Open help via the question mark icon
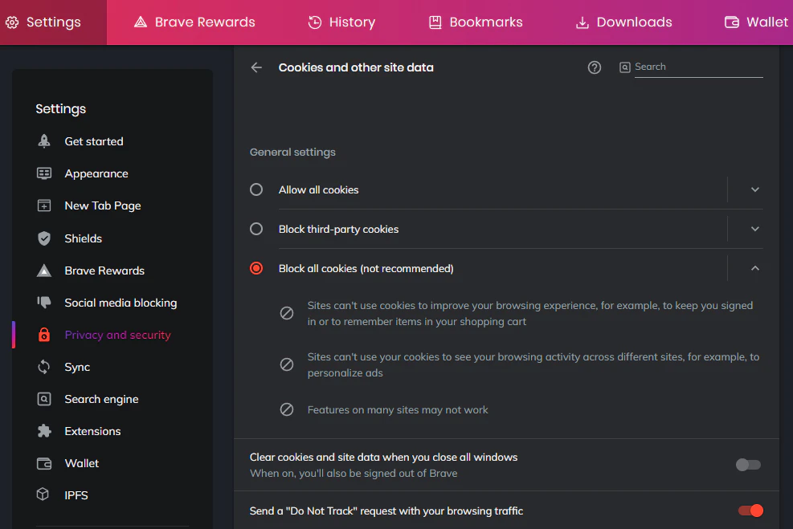This screenshot has width=793, height=529. pyautogui.click(x=595, y=67)
